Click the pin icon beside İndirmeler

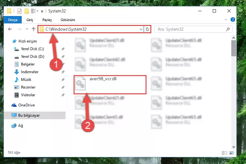coord(63,72)
